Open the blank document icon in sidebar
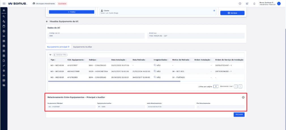The height and width of the screenshot is (130, 286). [x=4, y=61]
